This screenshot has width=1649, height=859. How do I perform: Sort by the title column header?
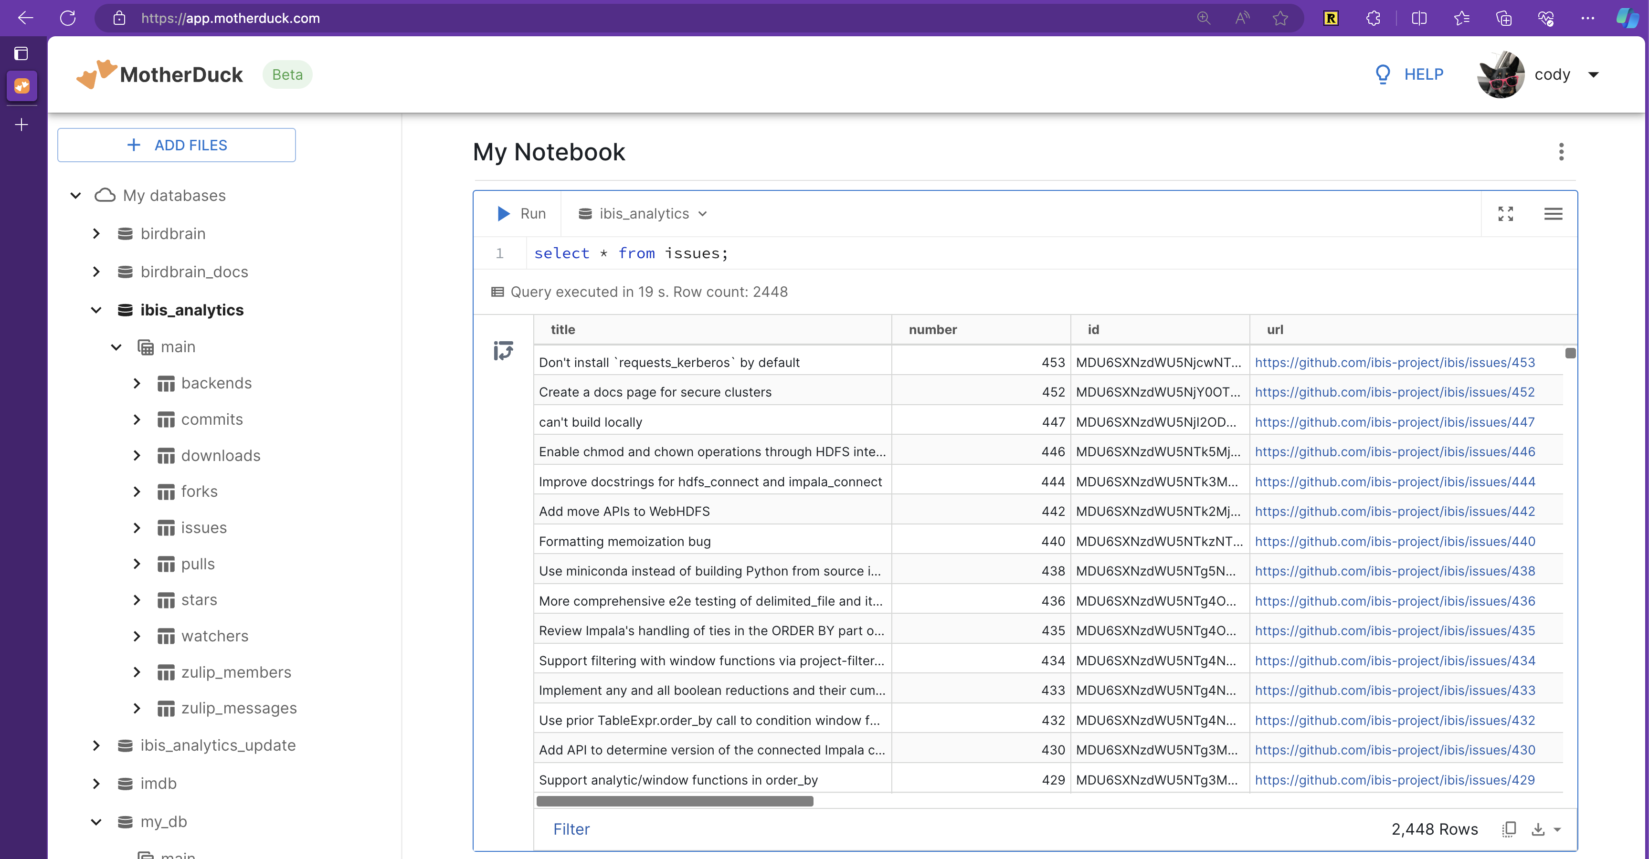[x=712, y=330]
